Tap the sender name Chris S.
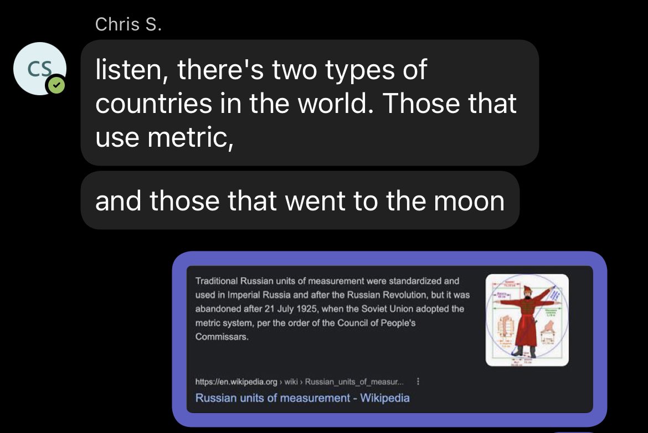This screenshot has height=433, width=648. tap(128, 24)
